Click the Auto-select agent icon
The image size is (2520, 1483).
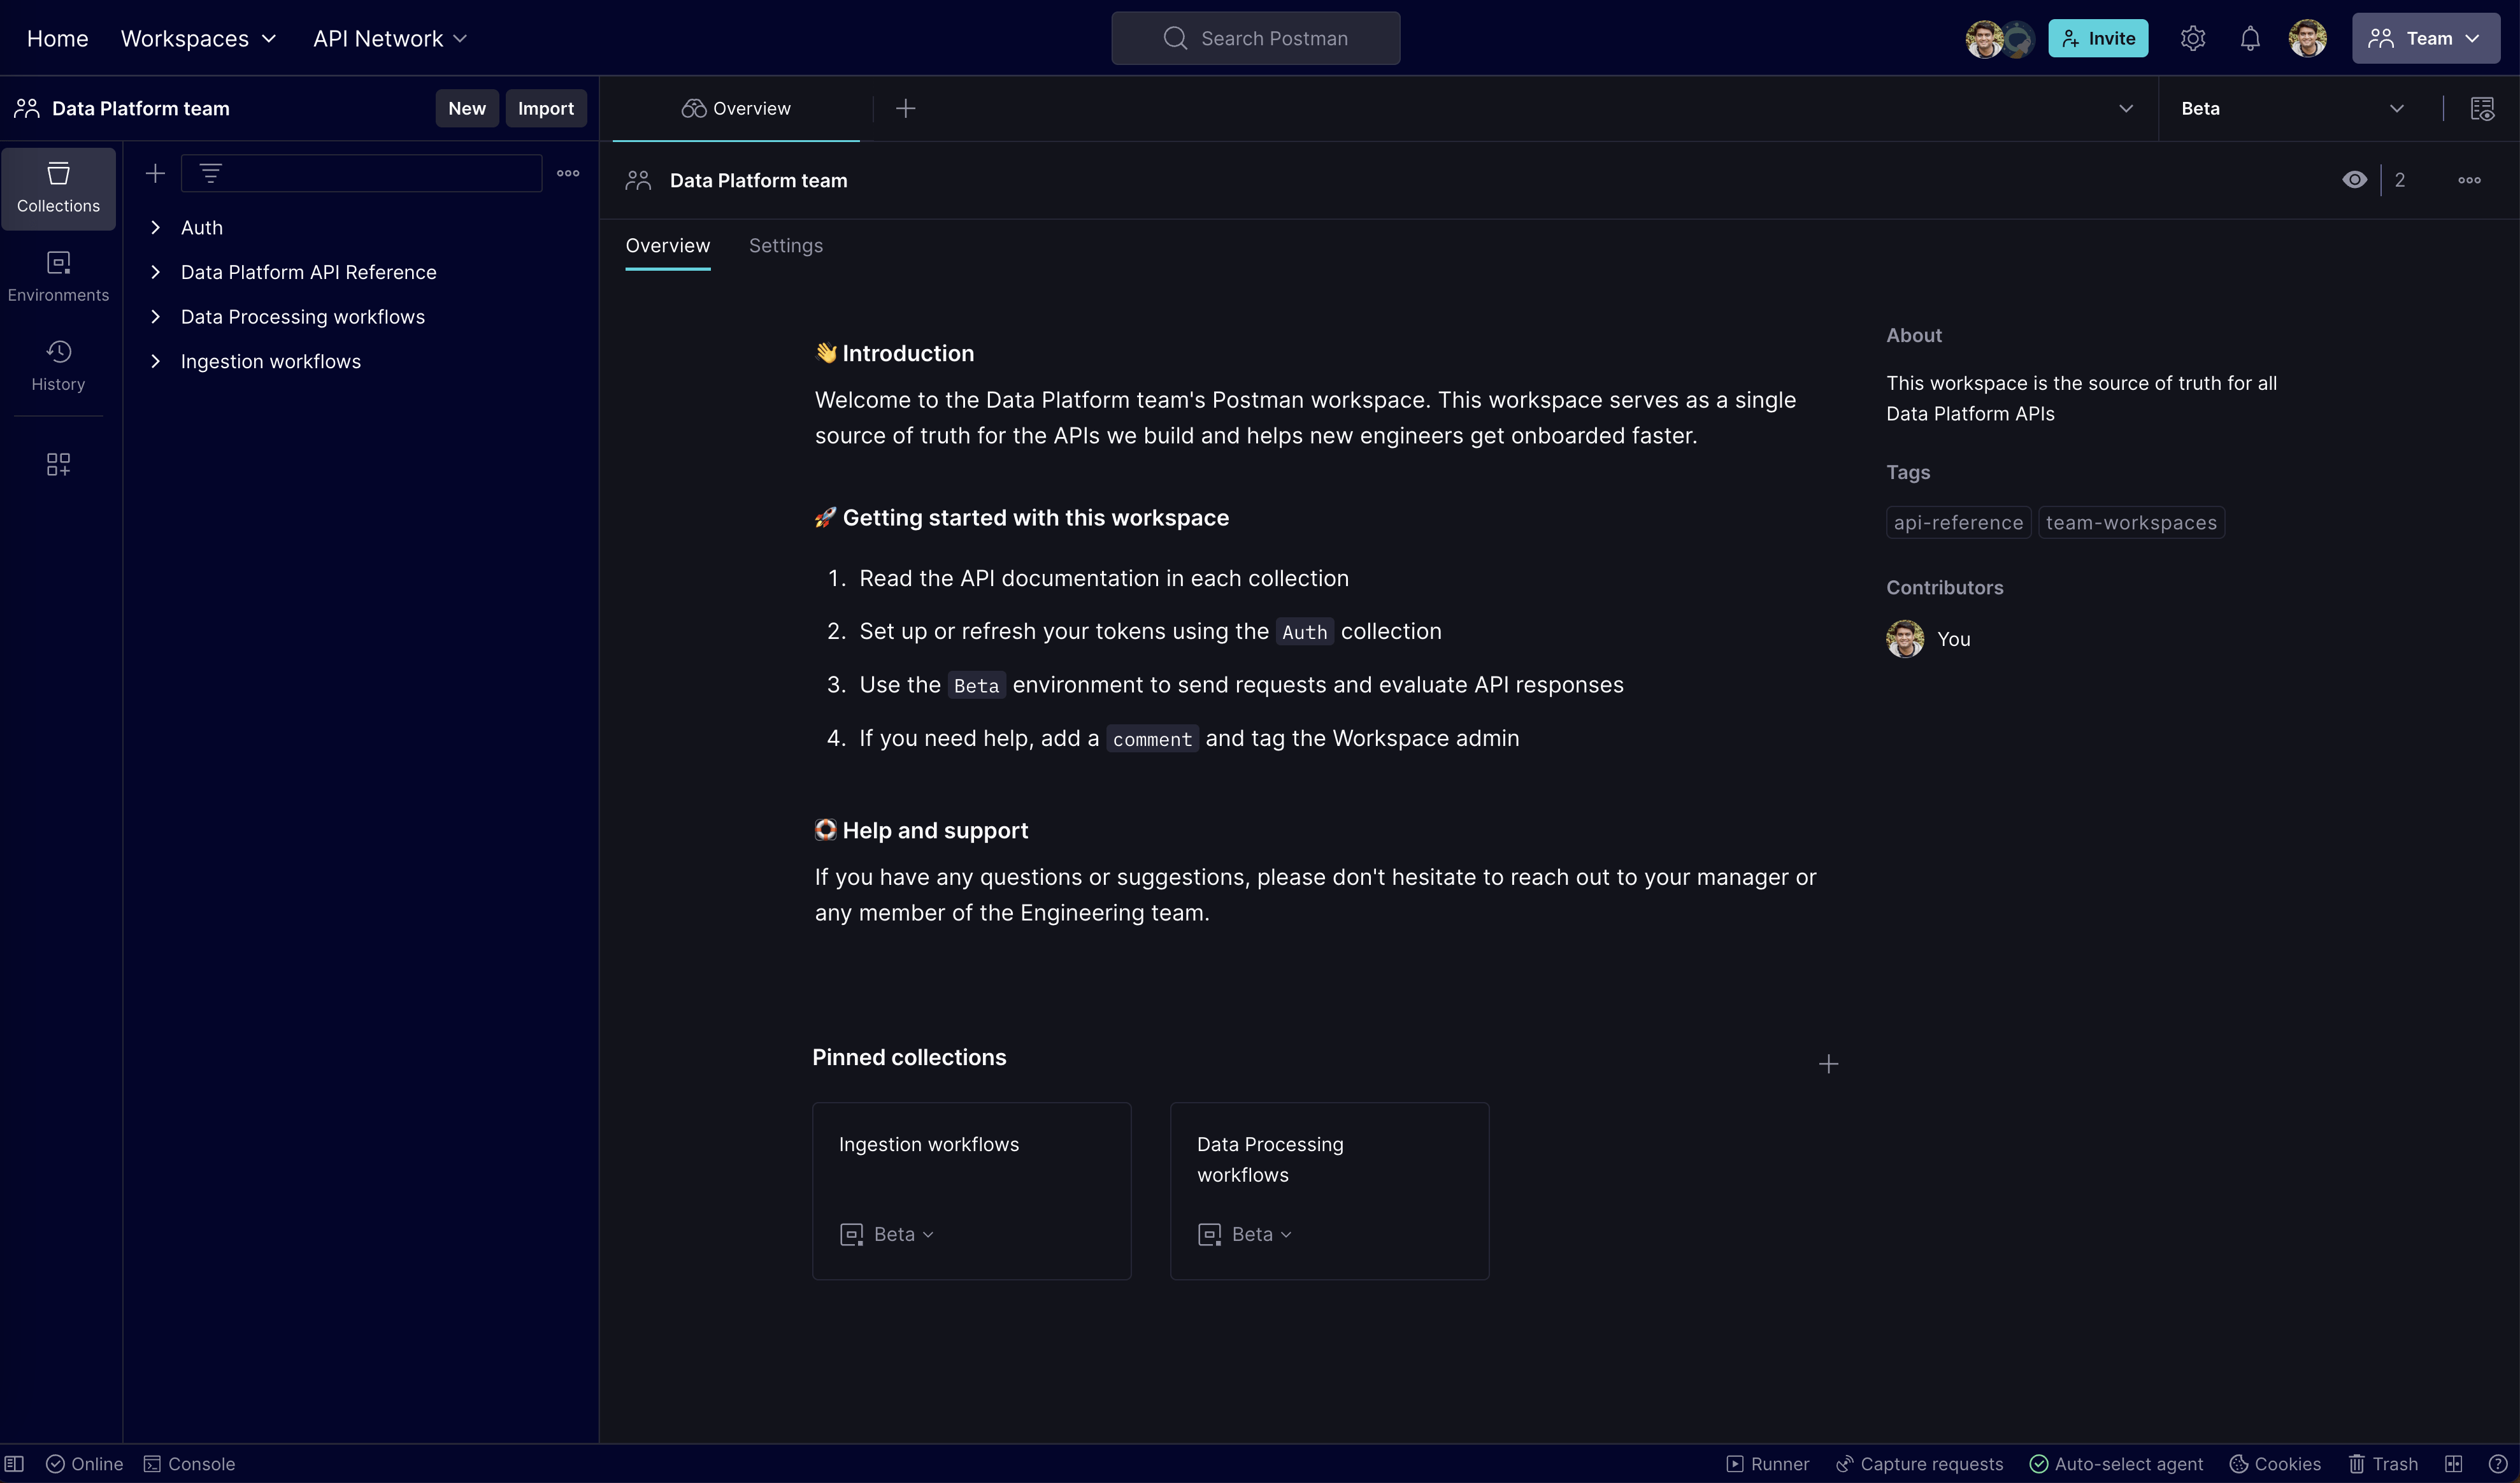[2037, 1464]
